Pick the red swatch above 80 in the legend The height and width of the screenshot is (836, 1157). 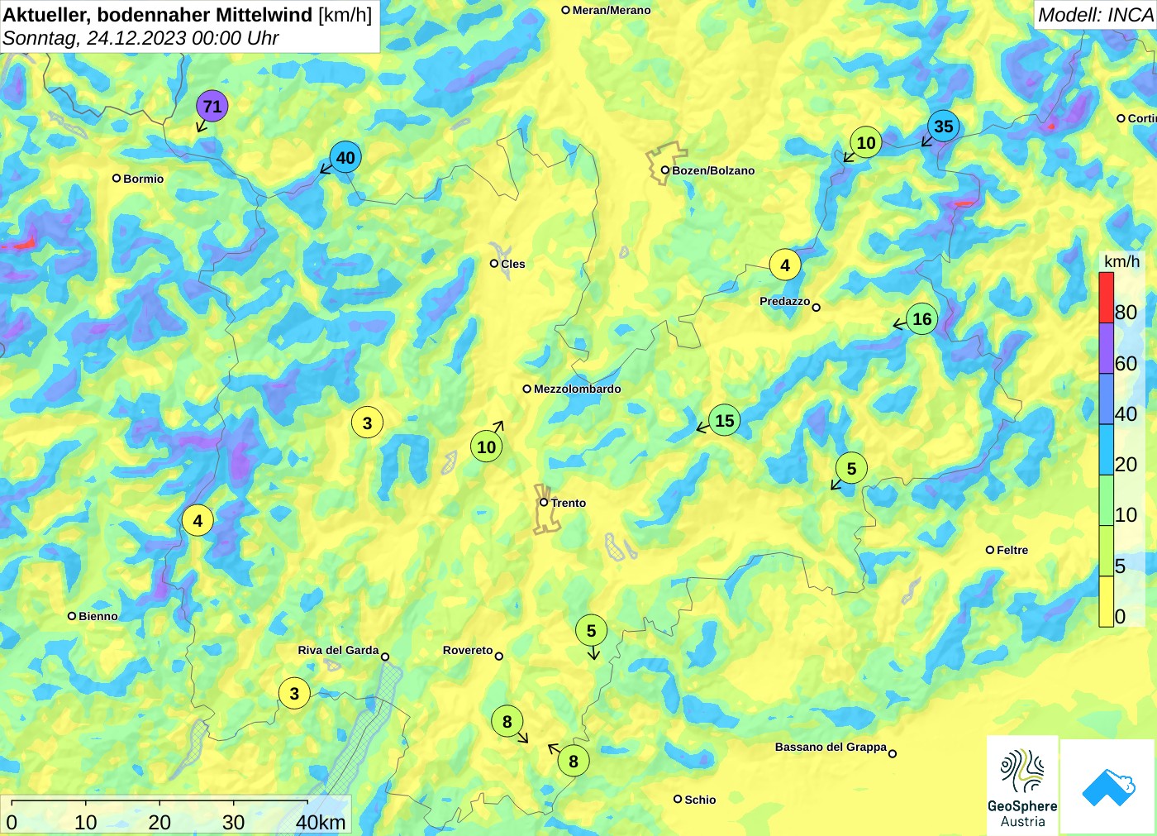1106,298
